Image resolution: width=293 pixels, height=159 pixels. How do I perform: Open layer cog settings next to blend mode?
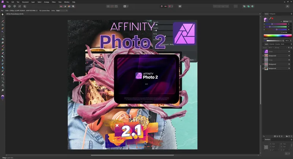(289, 48)
